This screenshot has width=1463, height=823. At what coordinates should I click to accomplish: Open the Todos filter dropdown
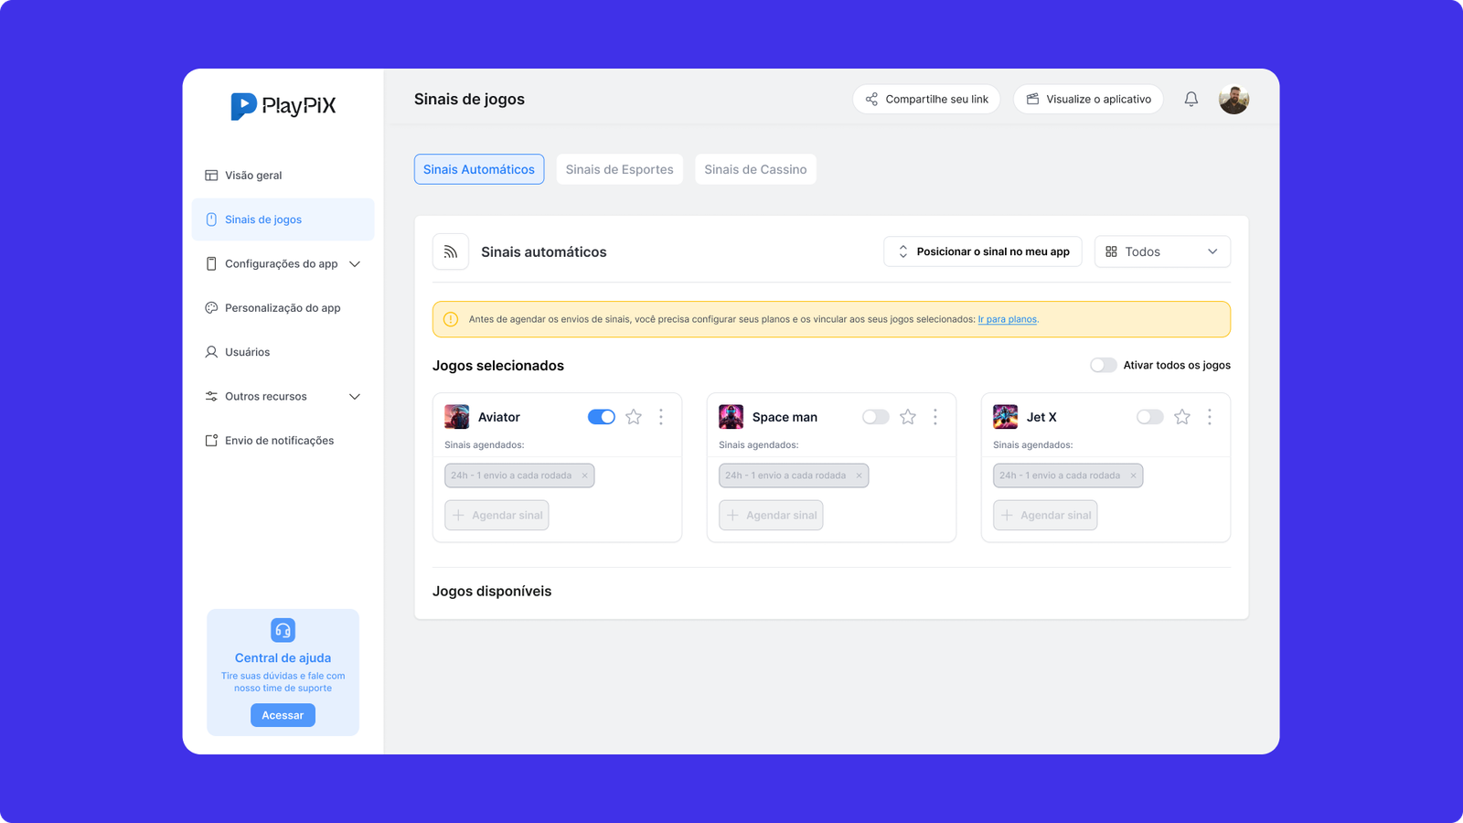coord(1162,251)
